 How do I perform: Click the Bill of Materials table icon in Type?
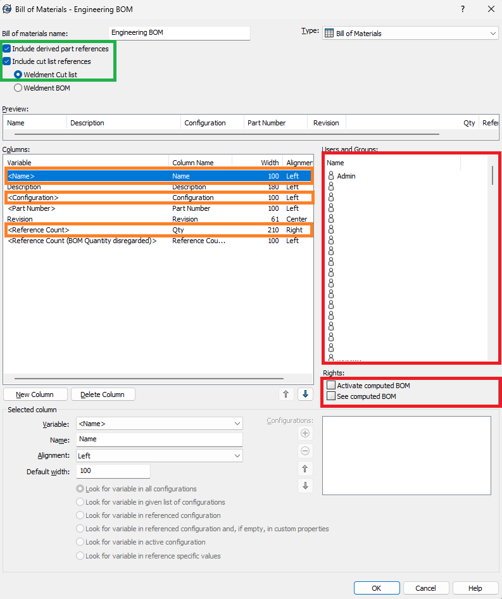(x=329, y=34)
